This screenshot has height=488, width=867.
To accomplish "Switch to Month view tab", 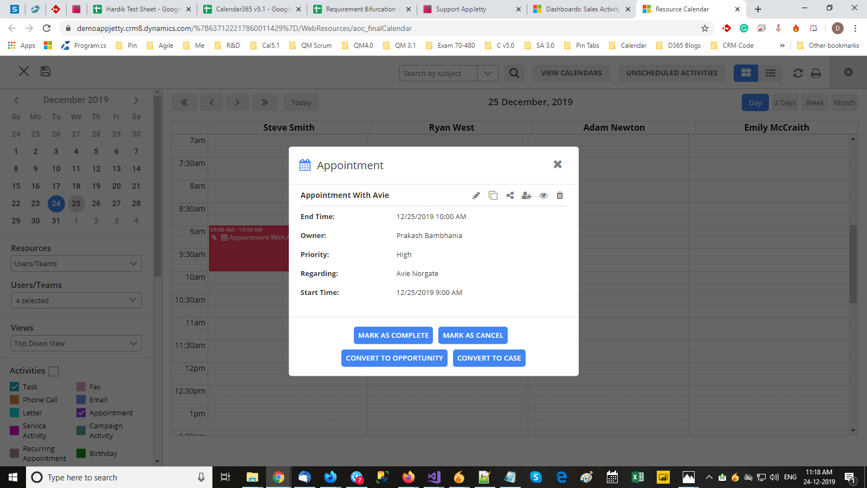I will (844, 102).
